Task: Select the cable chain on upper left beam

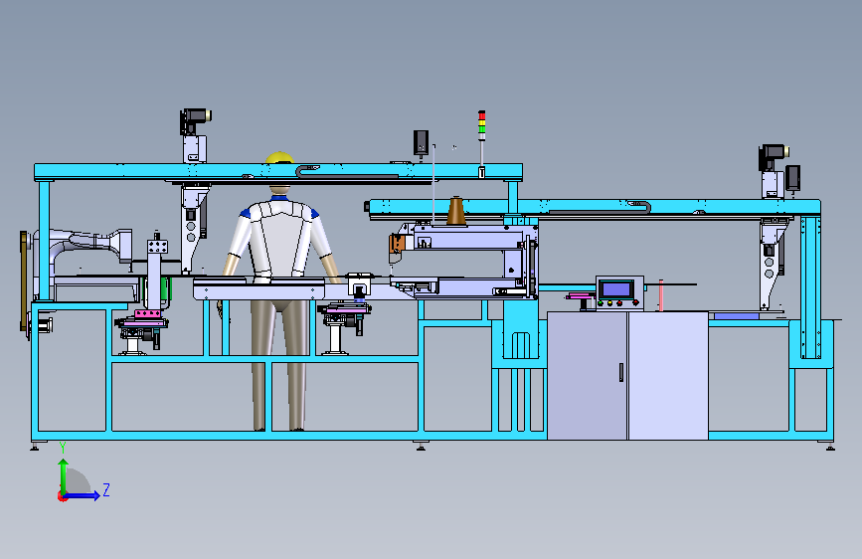Action: click(x=346, y=173)
